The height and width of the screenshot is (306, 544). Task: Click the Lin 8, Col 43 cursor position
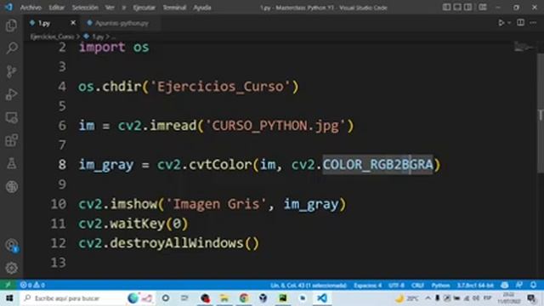309,286
